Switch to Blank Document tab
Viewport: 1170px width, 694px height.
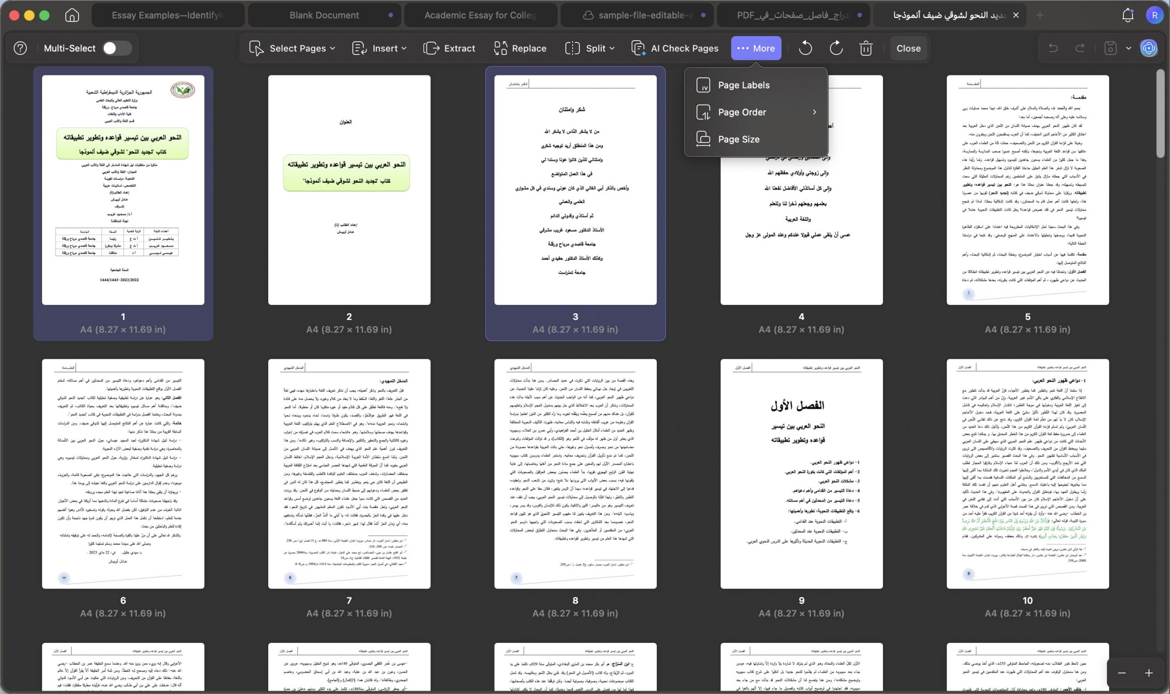pos(324,15)
